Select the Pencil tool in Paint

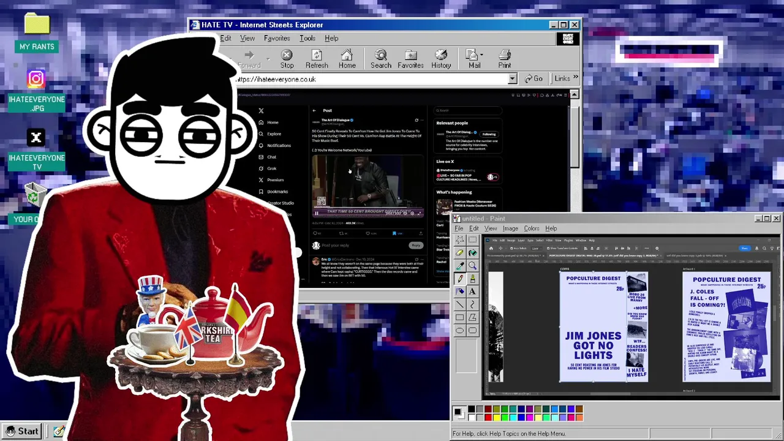pyautogui.click(x=459, y=278)
